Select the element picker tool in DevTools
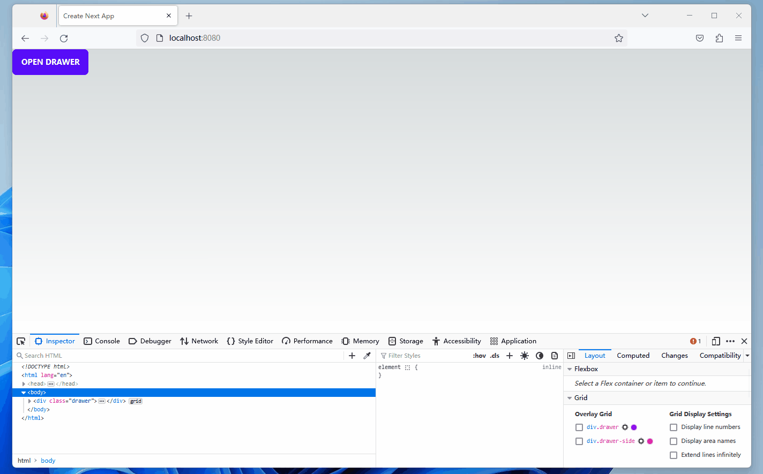This screenshot has width=763, height=474. pyautogui.click(x=20, y=341)
